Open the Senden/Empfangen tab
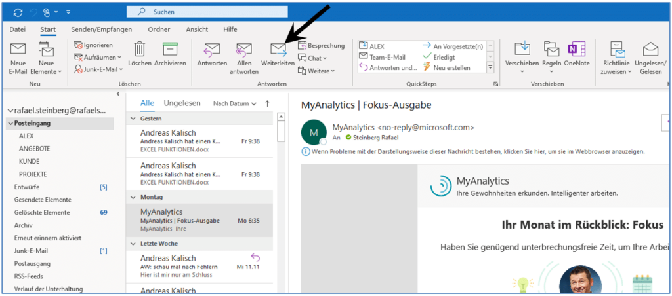Viewport: 672px width, 296px height. (102, 29)
